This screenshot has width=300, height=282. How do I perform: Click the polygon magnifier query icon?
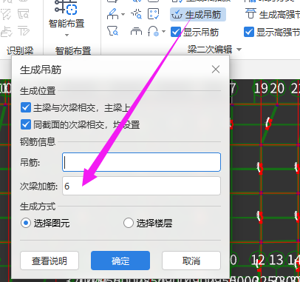pos(113,31)
